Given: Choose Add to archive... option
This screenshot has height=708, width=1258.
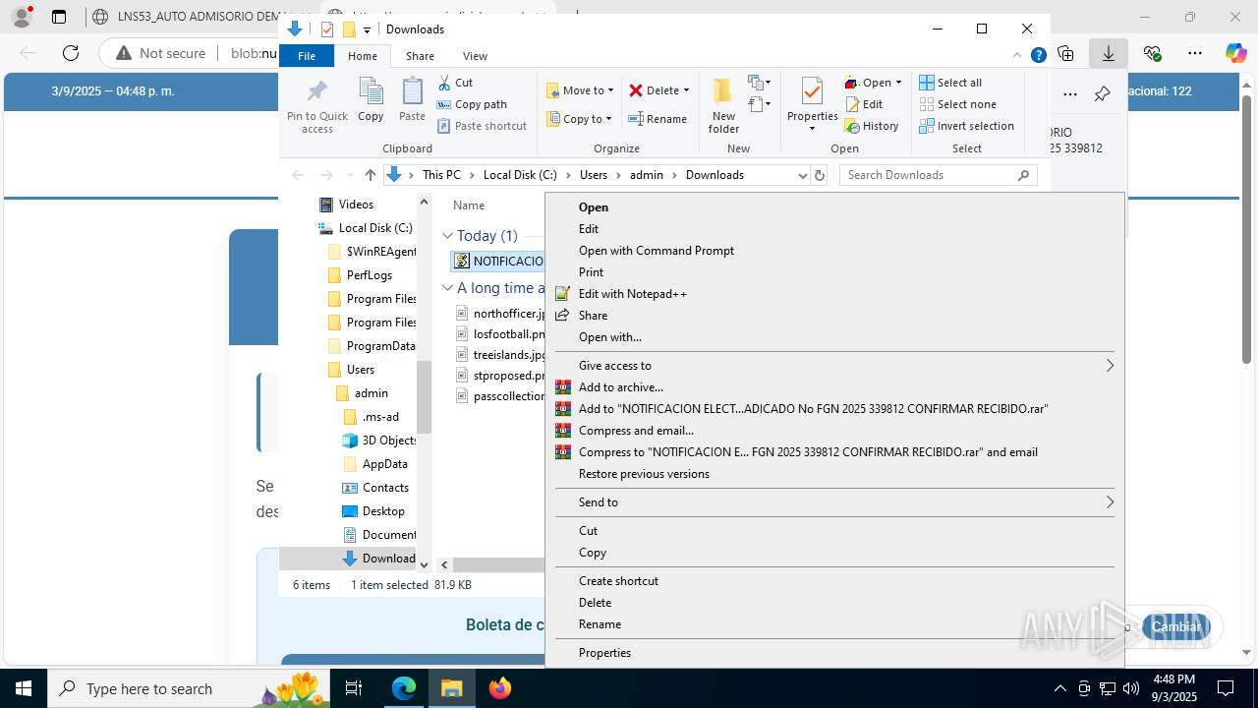Looking at the screenshot, I should (834, 387).
